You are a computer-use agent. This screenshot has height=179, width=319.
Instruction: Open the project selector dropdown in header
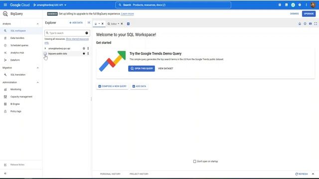50,5
